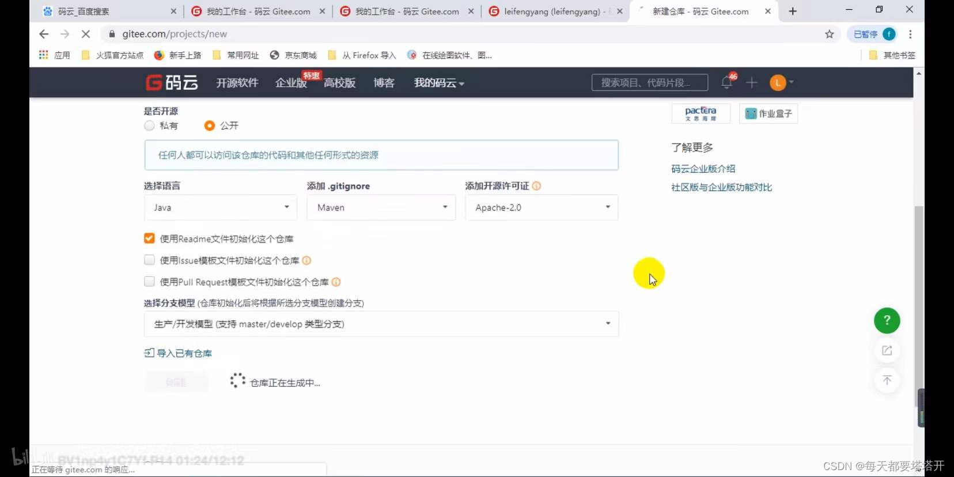Click the info icon beside Issue template option

click(306, 260)
